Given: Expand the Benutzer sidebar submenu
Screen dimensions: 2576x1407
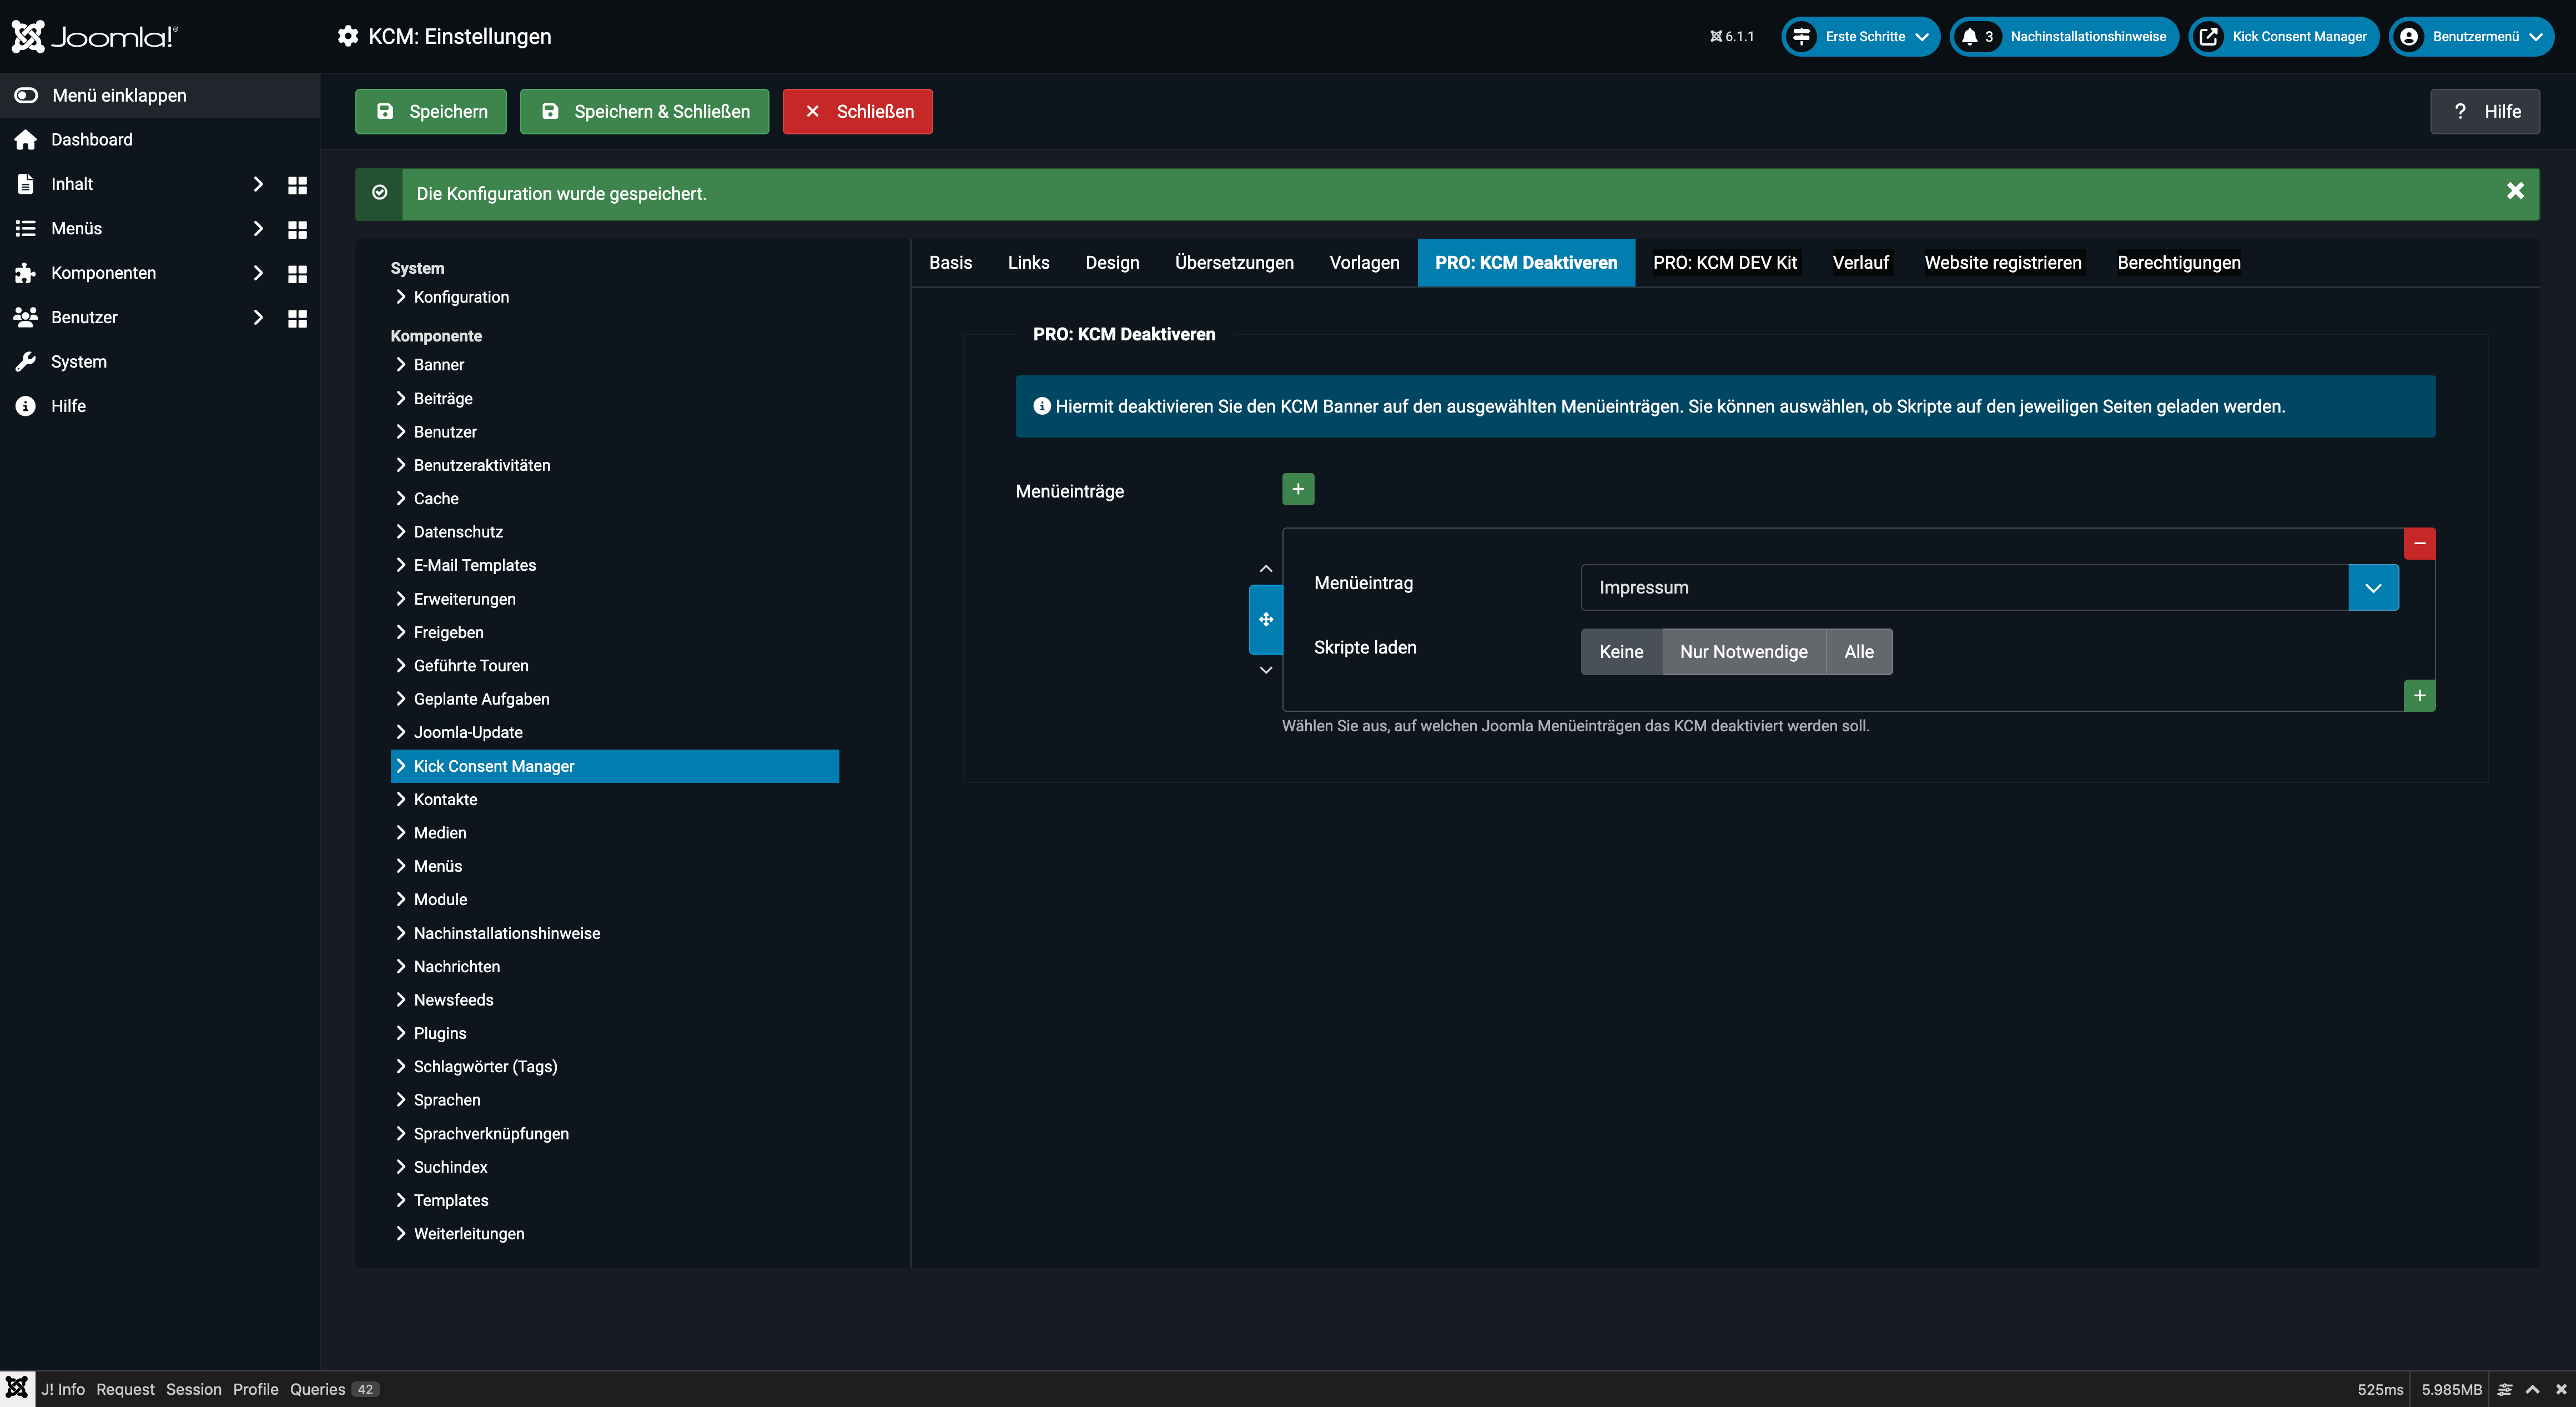Looking at the screenshot, I should (x=258, y=317).
